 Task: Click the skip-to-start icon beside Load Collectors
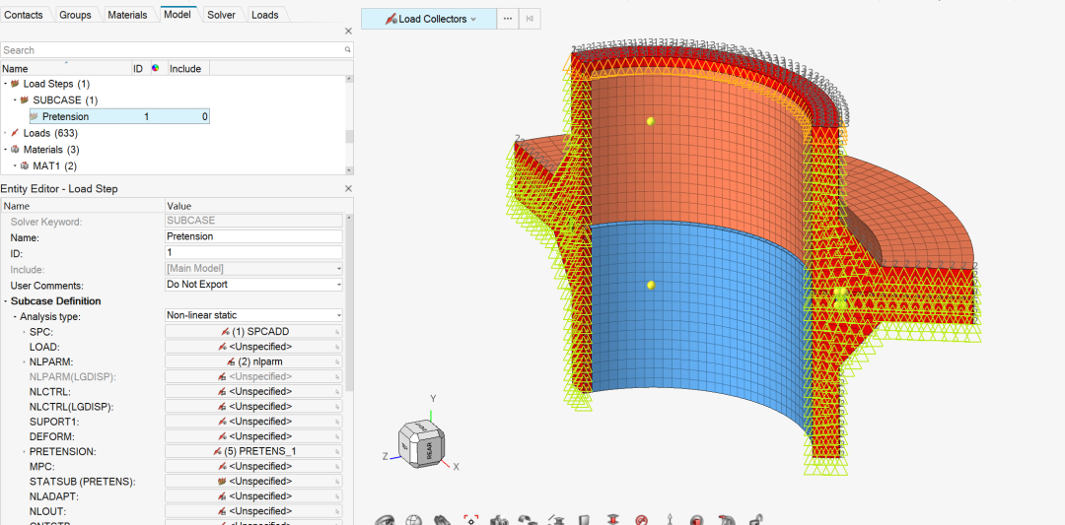coord(531,19)
